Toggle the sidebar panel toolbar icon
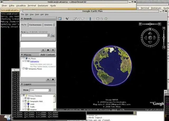This screenshot has width=169, height=121. point(60,19)
